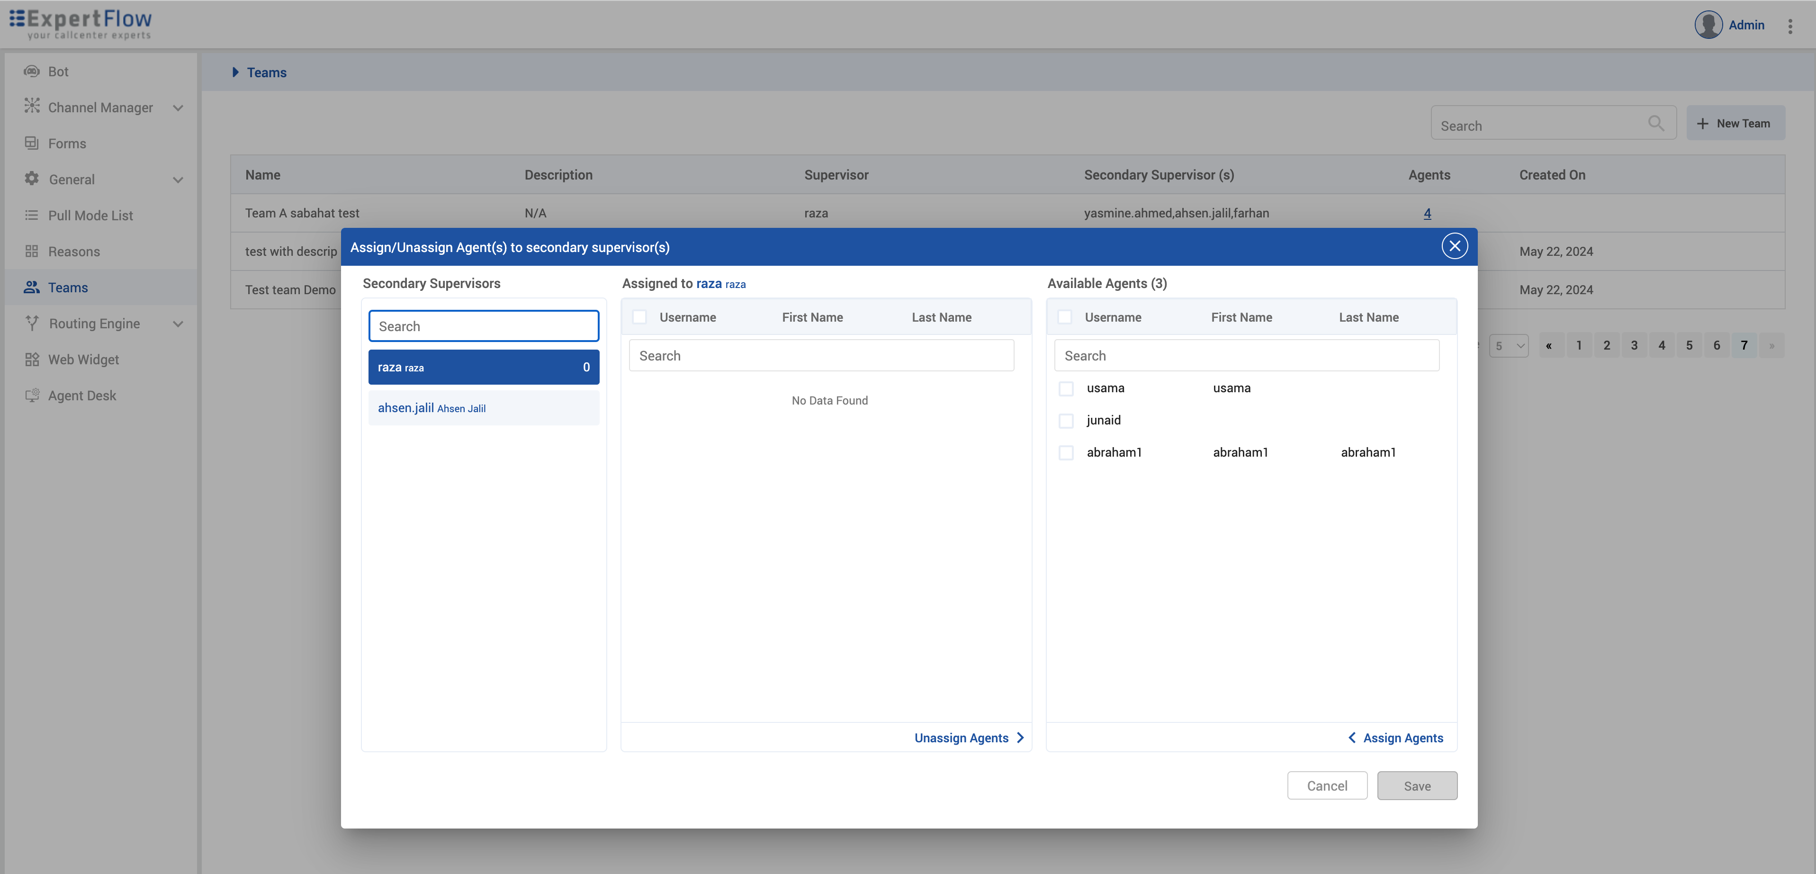
Task: Select the Bot icon in the sidebar
Action: tap(32, 71)
